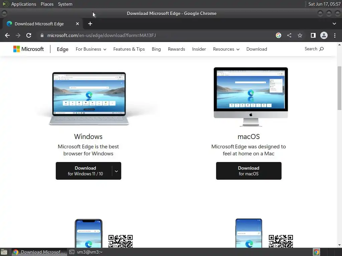Click the Chrome icon in bottom-right panel
This screenshot has height=256, width=342.
click(x=316, y=252)
